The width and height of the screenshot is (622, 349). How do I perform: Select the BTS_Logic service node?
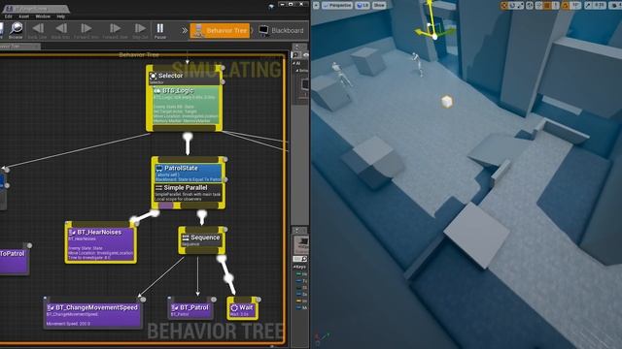tap(186, 106)
